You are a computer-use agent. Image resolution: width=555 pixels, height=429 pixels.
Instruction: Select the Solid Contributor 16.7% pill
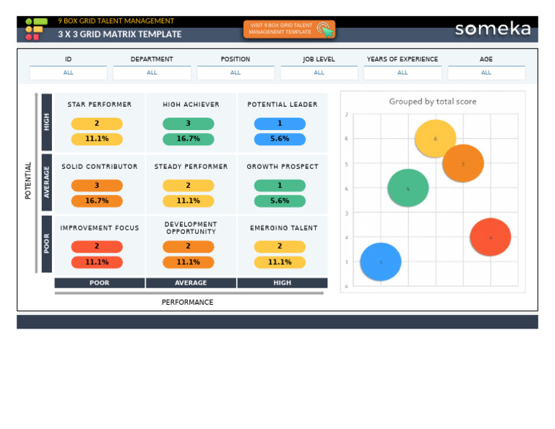[97, 201]
